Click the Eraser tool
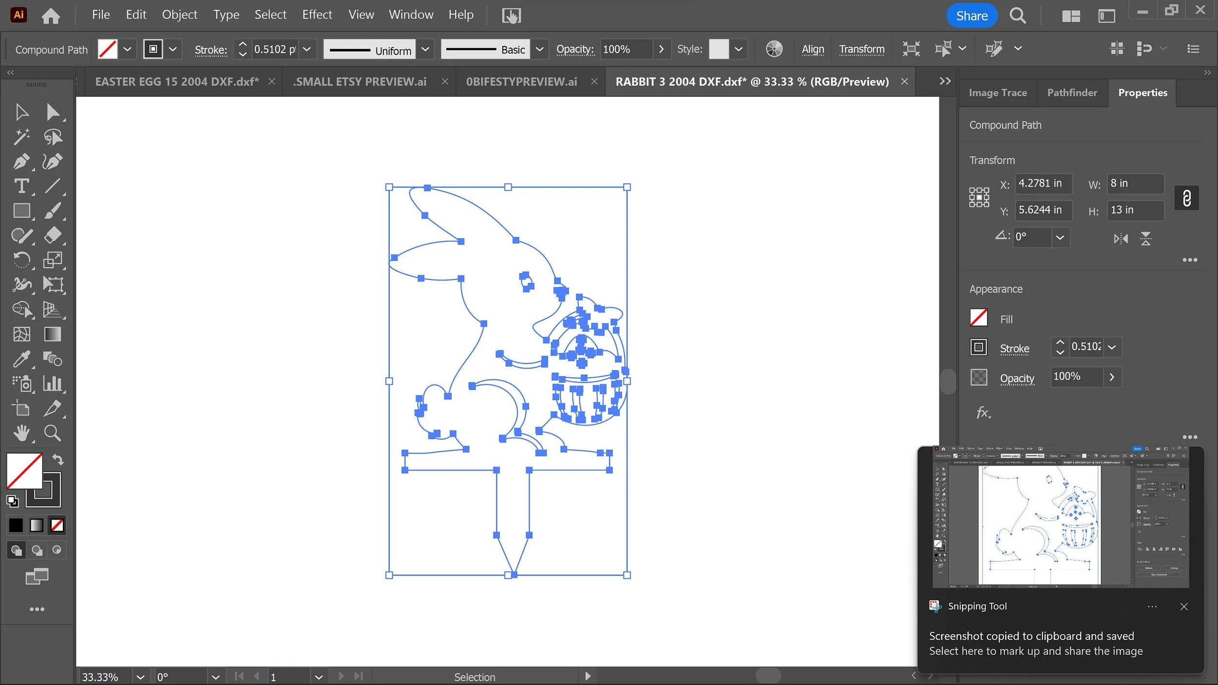The height and width of the screenshot is (685, 1218). [x=52, y=236]
